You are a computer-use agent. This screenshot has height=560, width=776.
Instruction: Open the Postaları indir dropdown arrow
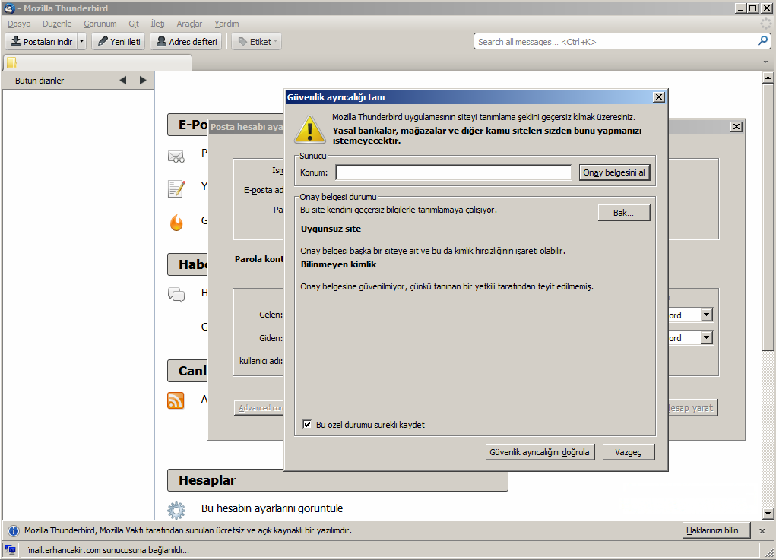point(81,42)
